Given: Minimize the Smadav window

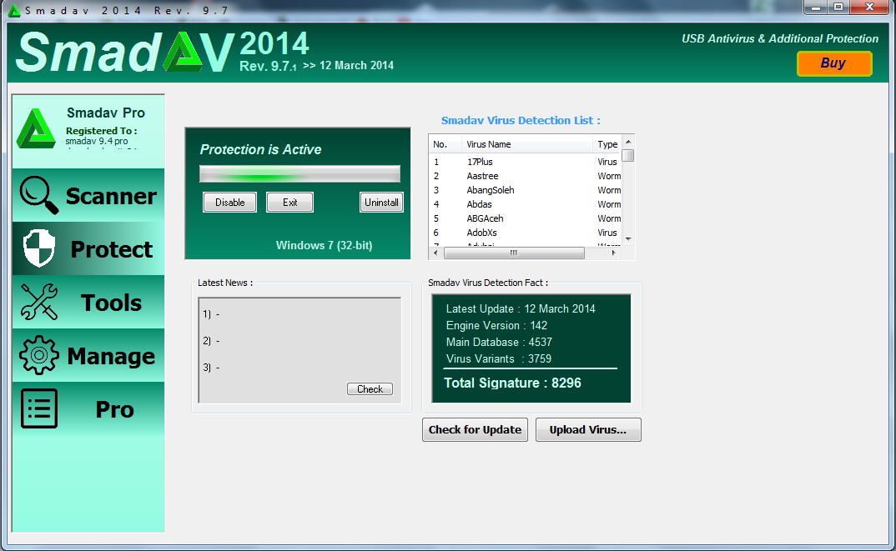Looking at the screenshot, I should pyautogui.click(x=815, y=7).
